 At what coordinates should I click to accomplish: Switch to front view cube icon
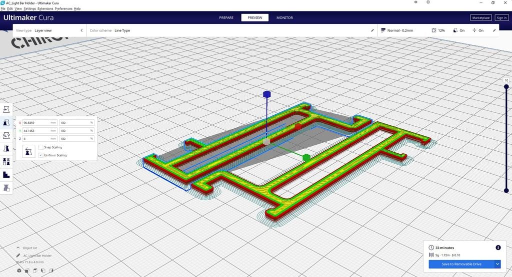[x=27, y=271]
